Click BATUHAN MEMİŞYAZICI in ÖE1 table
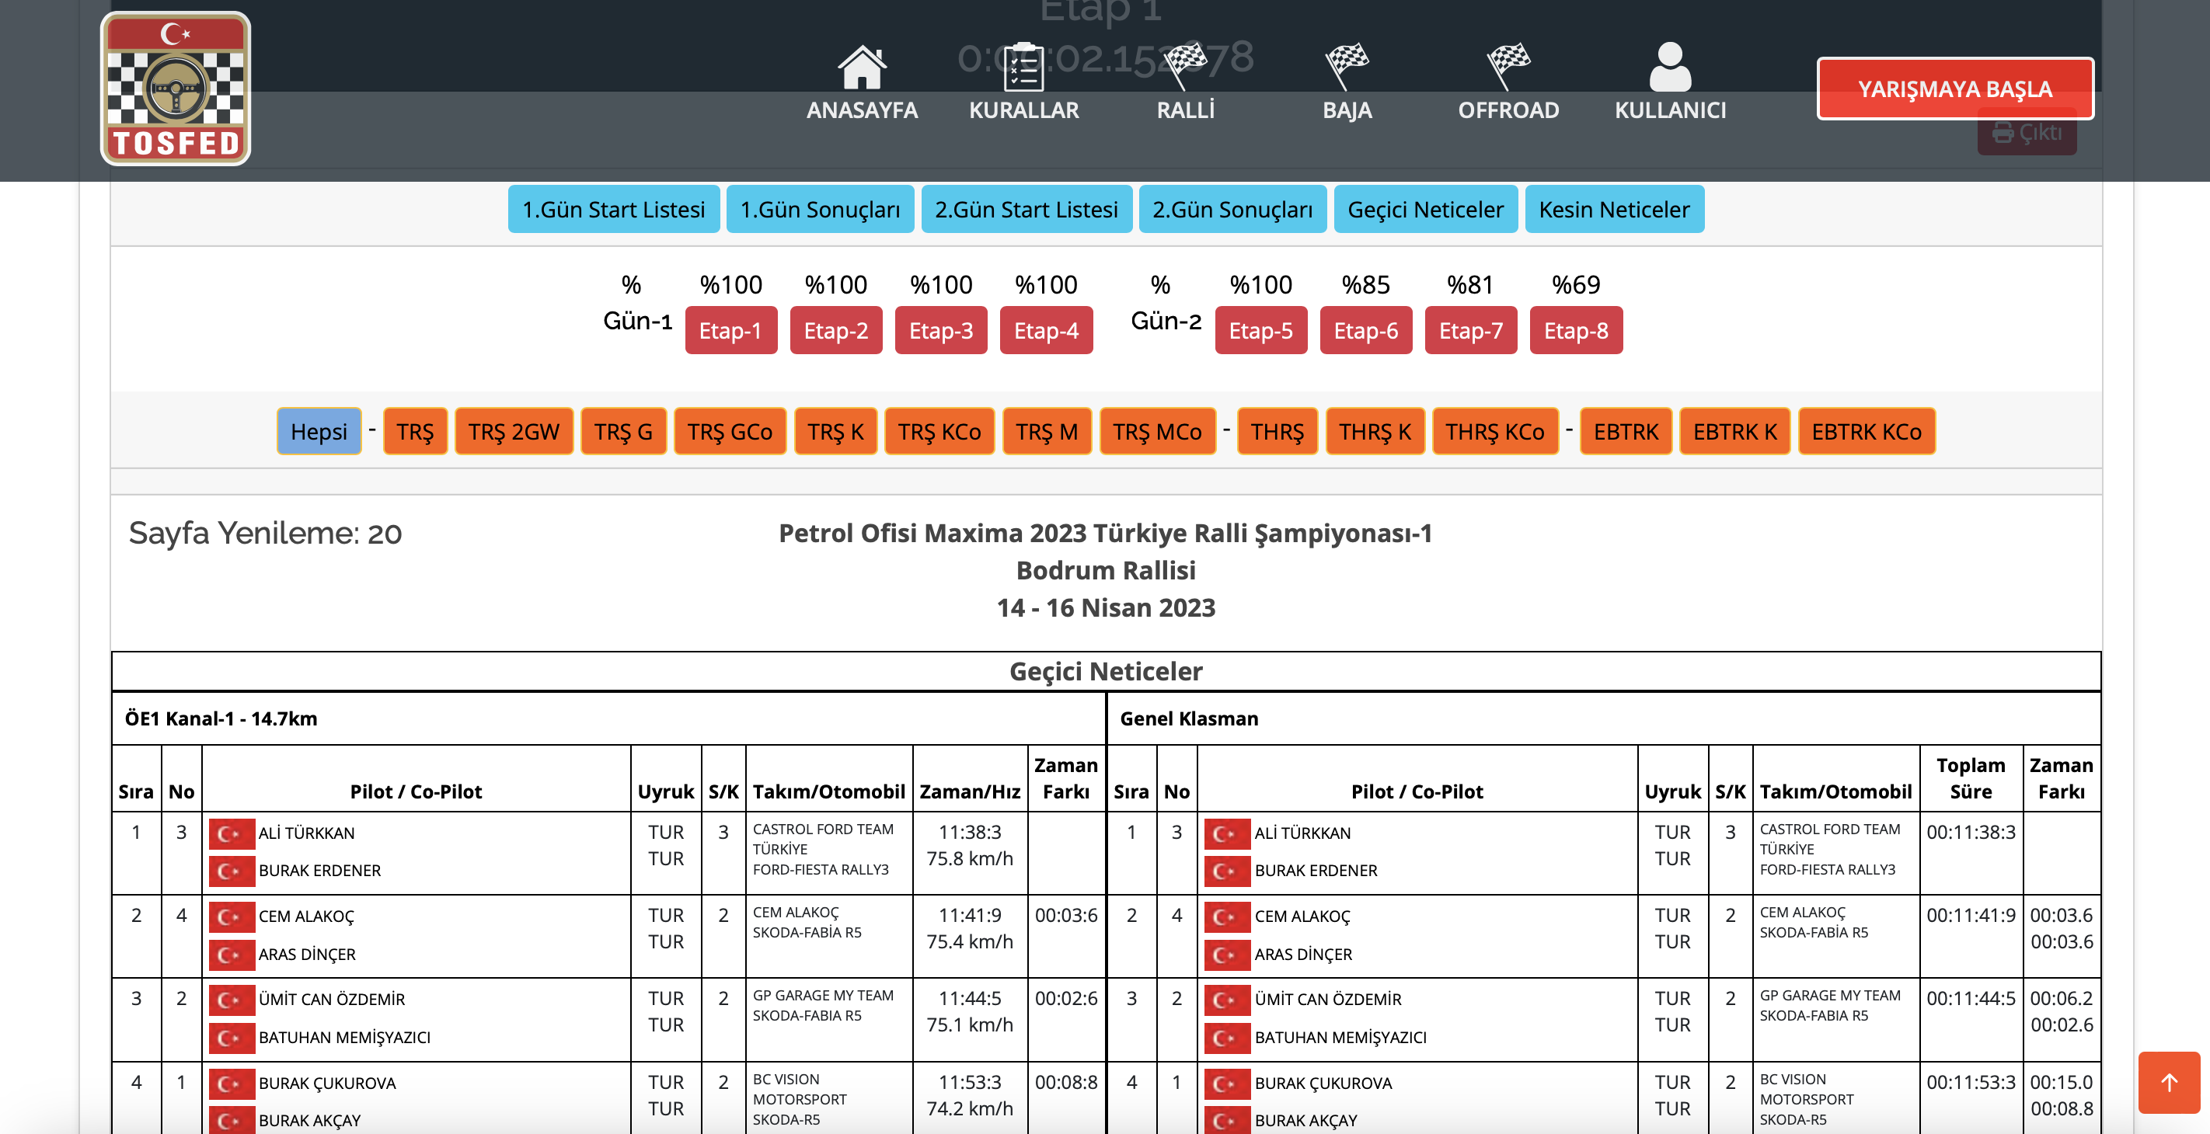The width and height of the screenshot is (2210, 1134). click(344, 1038)
